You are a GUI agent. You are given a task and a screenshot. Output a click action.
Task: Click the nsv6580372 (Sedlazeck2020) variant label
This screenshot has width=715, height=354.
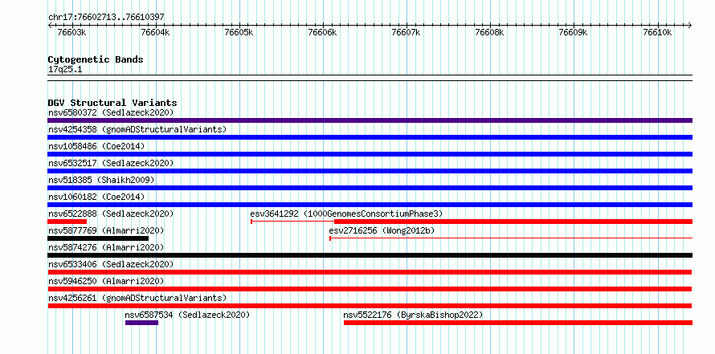click(x=111, y=112)
